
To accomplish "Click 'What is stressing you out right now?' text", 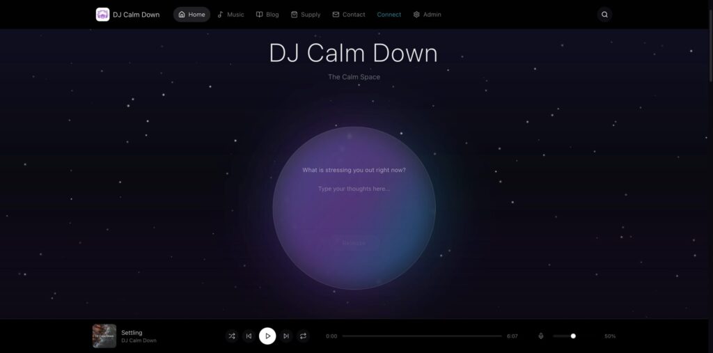I will tap(354, 170).
